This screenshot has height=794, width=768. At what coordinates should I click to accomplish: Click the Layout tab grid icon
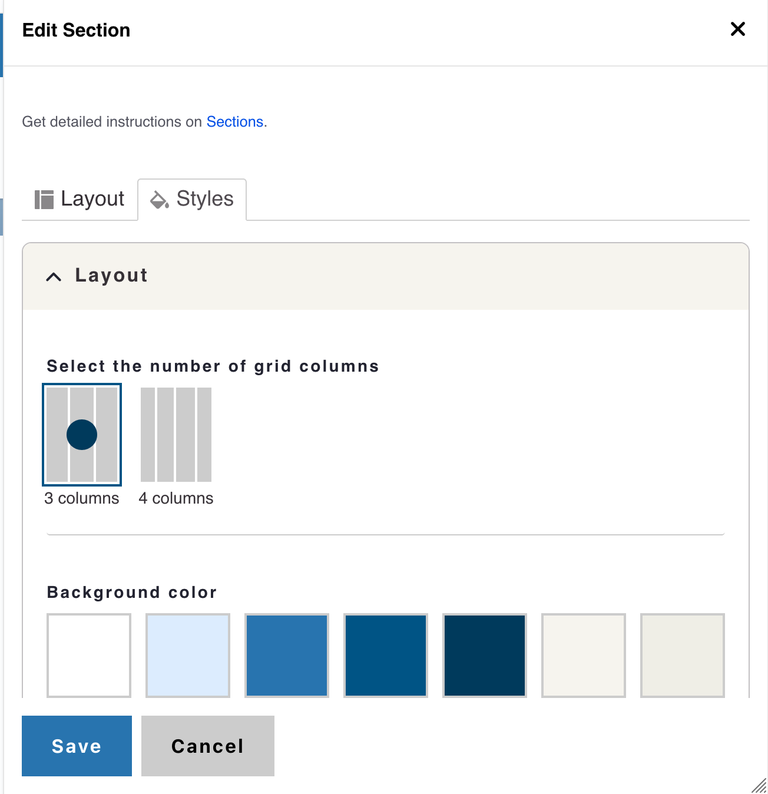coord(44,200)
